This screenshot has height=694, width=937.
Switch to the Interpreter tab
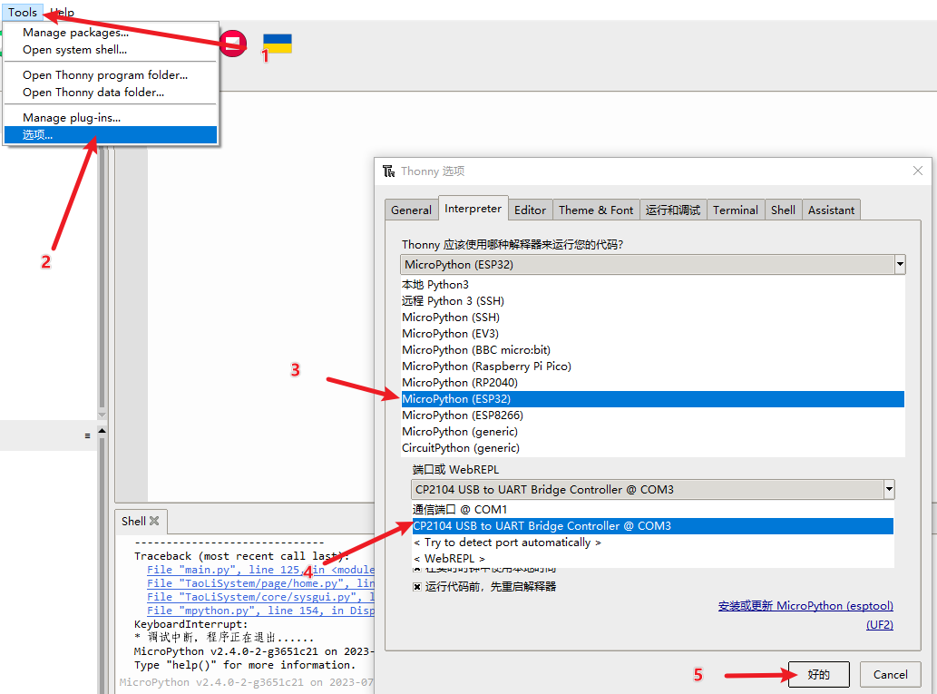click(473, 208)
